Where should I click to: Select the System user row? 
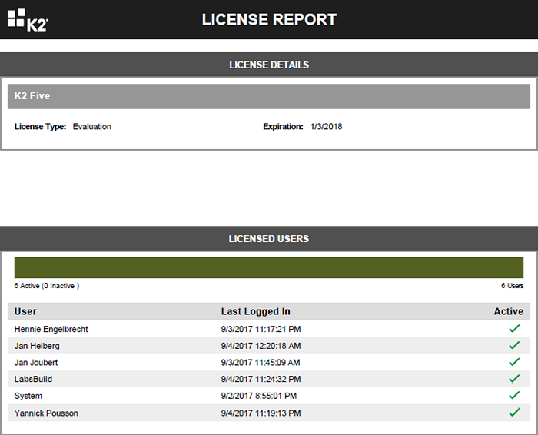coord(269,396)
